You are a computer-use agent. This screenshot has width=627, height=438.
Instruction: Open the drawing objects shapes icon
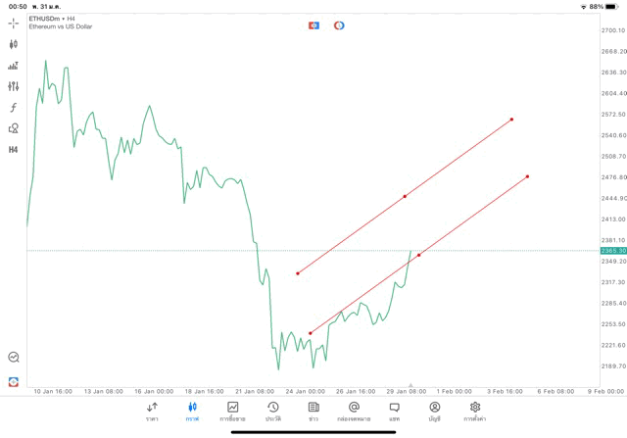[14, 128]
